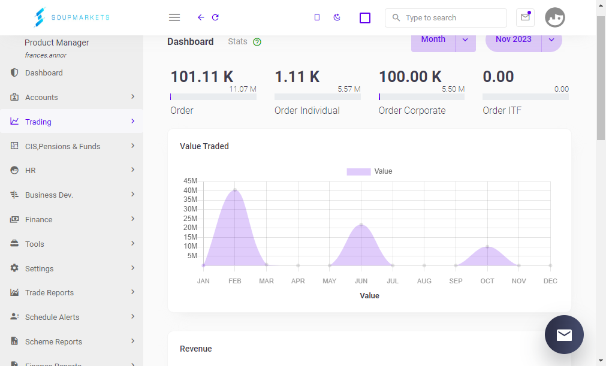Open the Tools sidebar menu

pyautogui.click(x=71, y=244)
